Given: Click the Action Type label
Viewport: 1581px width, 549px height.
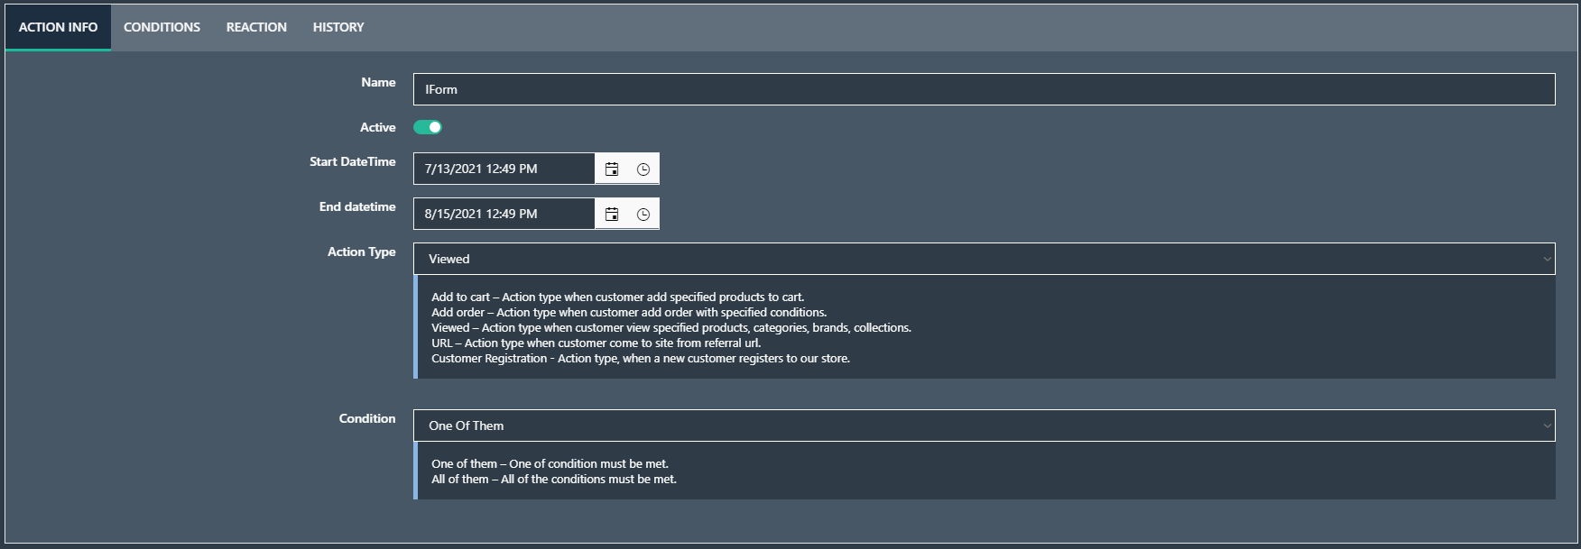Looking at the screenshot, I should click(x=362, y=252).
